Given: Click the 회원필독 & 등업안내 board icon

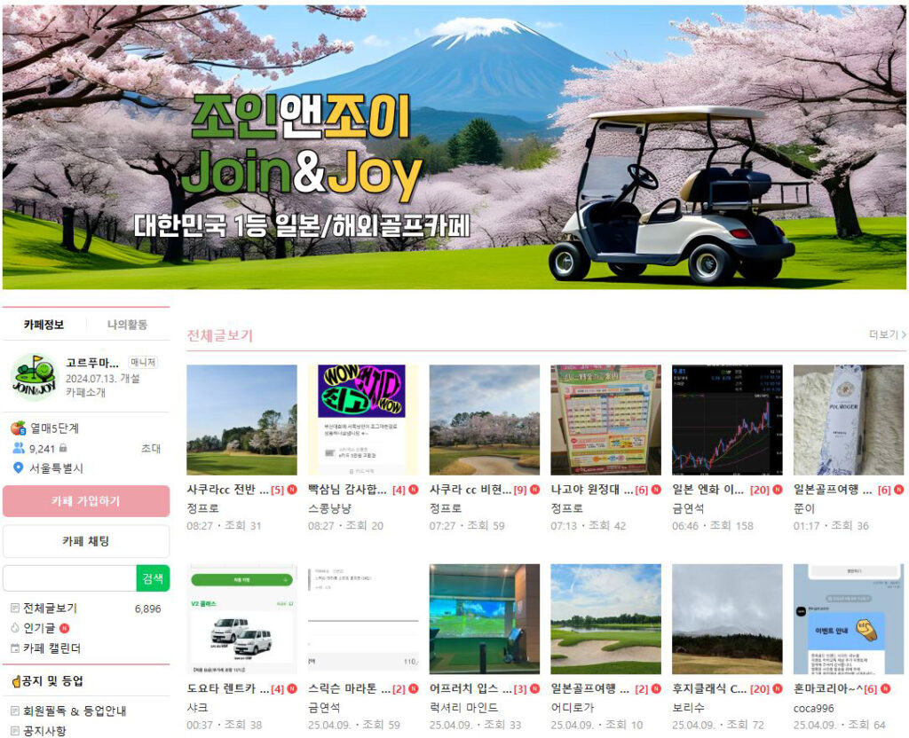Looking at the screenshot, I should (x=14, y=711).
